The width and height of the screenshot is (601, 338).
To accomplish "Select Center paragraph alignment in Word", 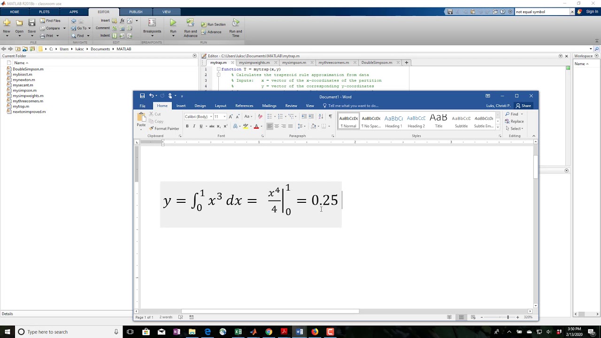I will click(x=277, y=126).
